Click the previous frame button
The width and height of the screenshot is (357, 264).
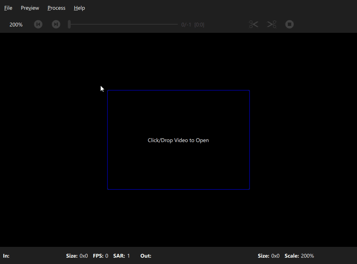(x=38, y=24)
